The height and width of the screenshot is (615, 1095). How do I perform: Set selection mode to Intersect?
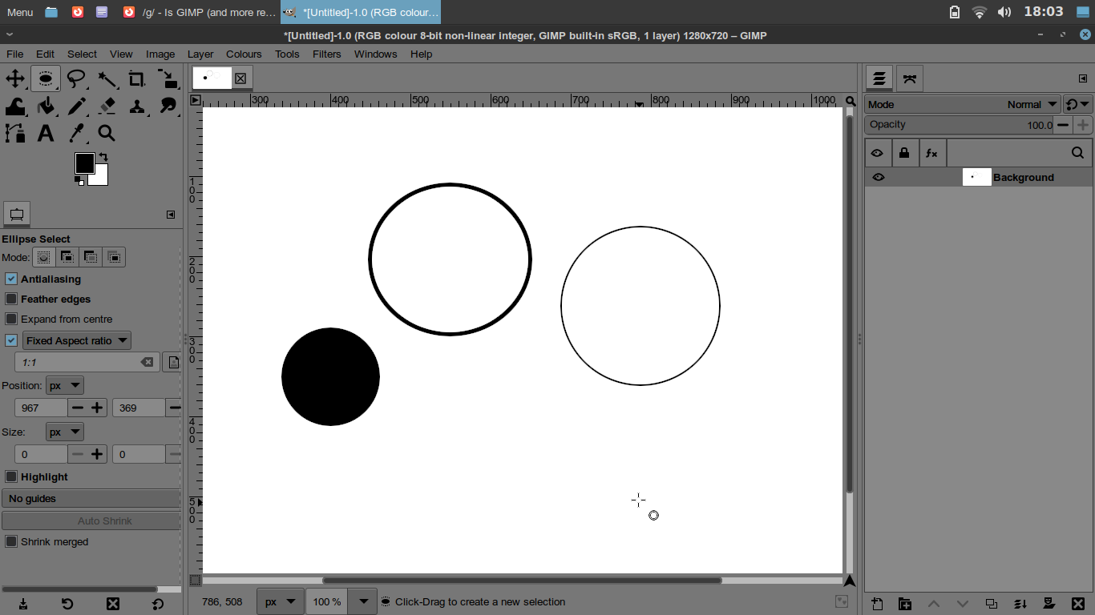(x=115, y=257)
